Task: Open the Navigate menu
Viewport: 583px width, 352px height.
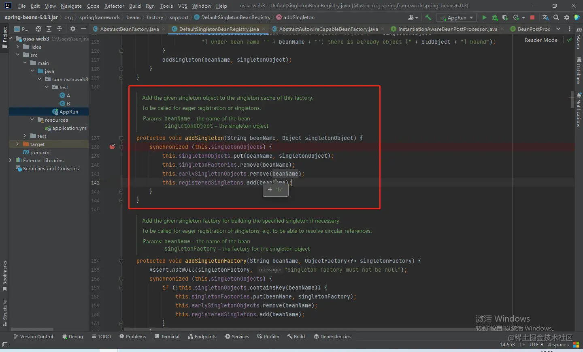Action: tap(71, 6)
